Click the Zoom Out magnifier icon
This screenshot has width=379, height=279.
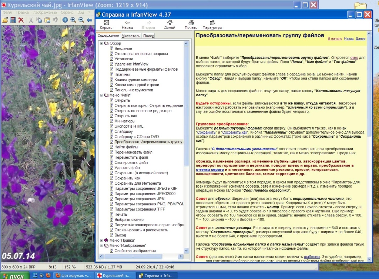[81, 20]
